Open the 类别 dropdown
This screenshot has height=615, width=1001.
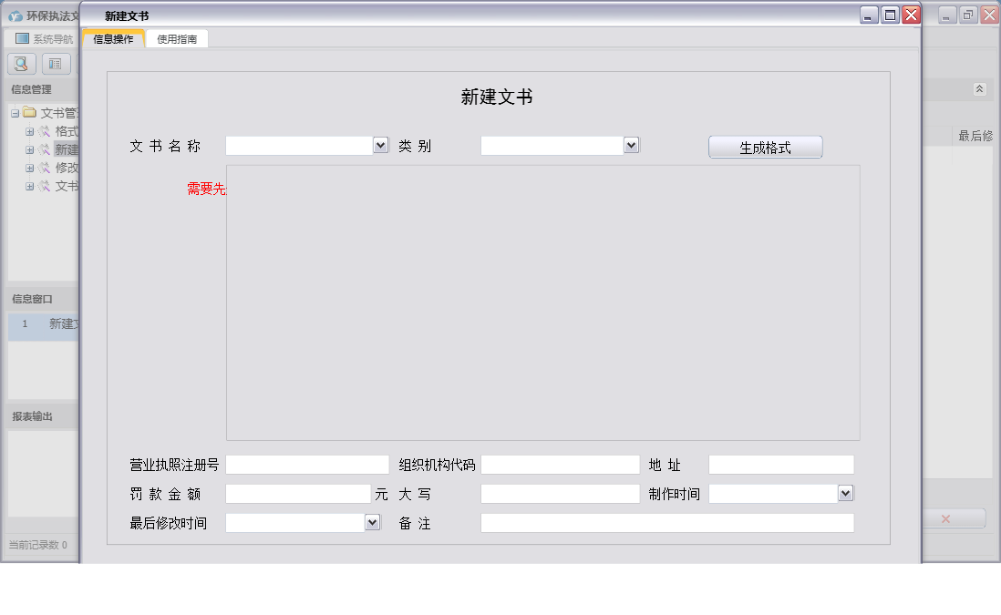point(633,145)
